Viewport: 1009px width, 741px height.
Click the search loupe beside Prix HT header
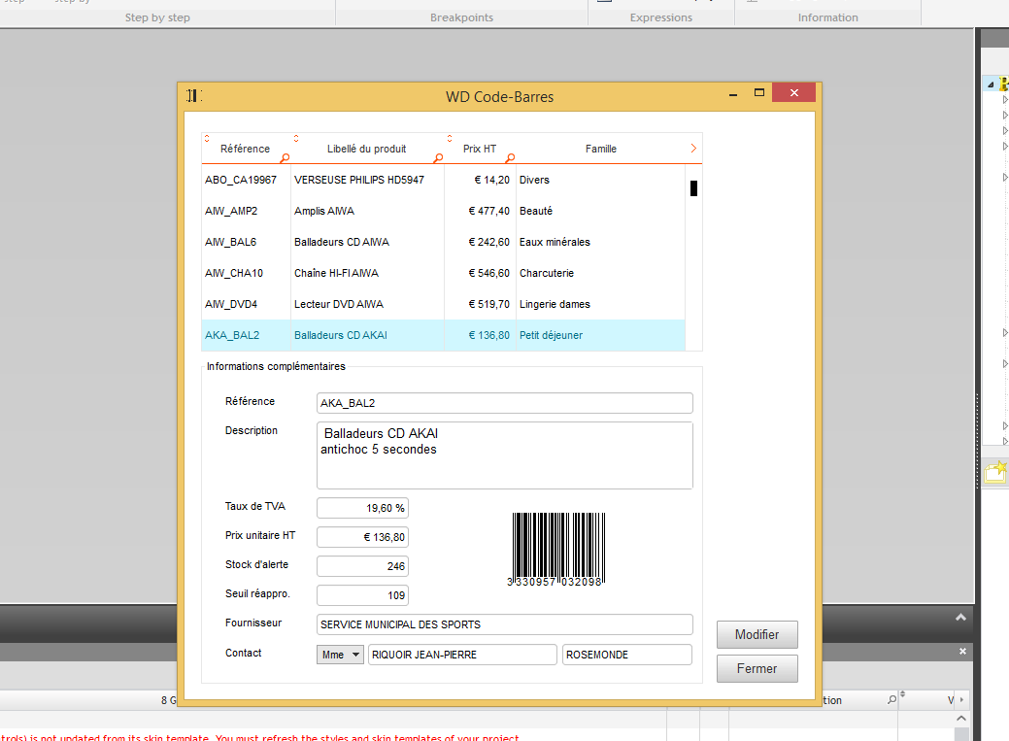point(510,156)
